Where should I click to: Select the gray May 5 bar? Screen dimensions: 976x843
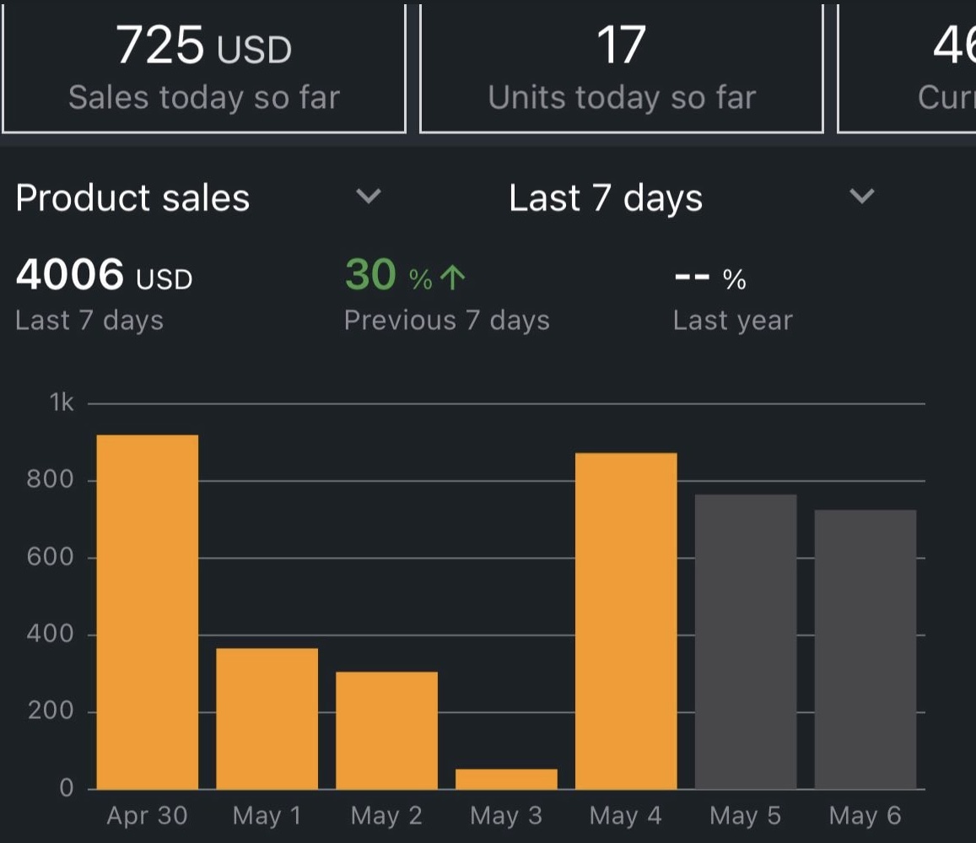746,641
